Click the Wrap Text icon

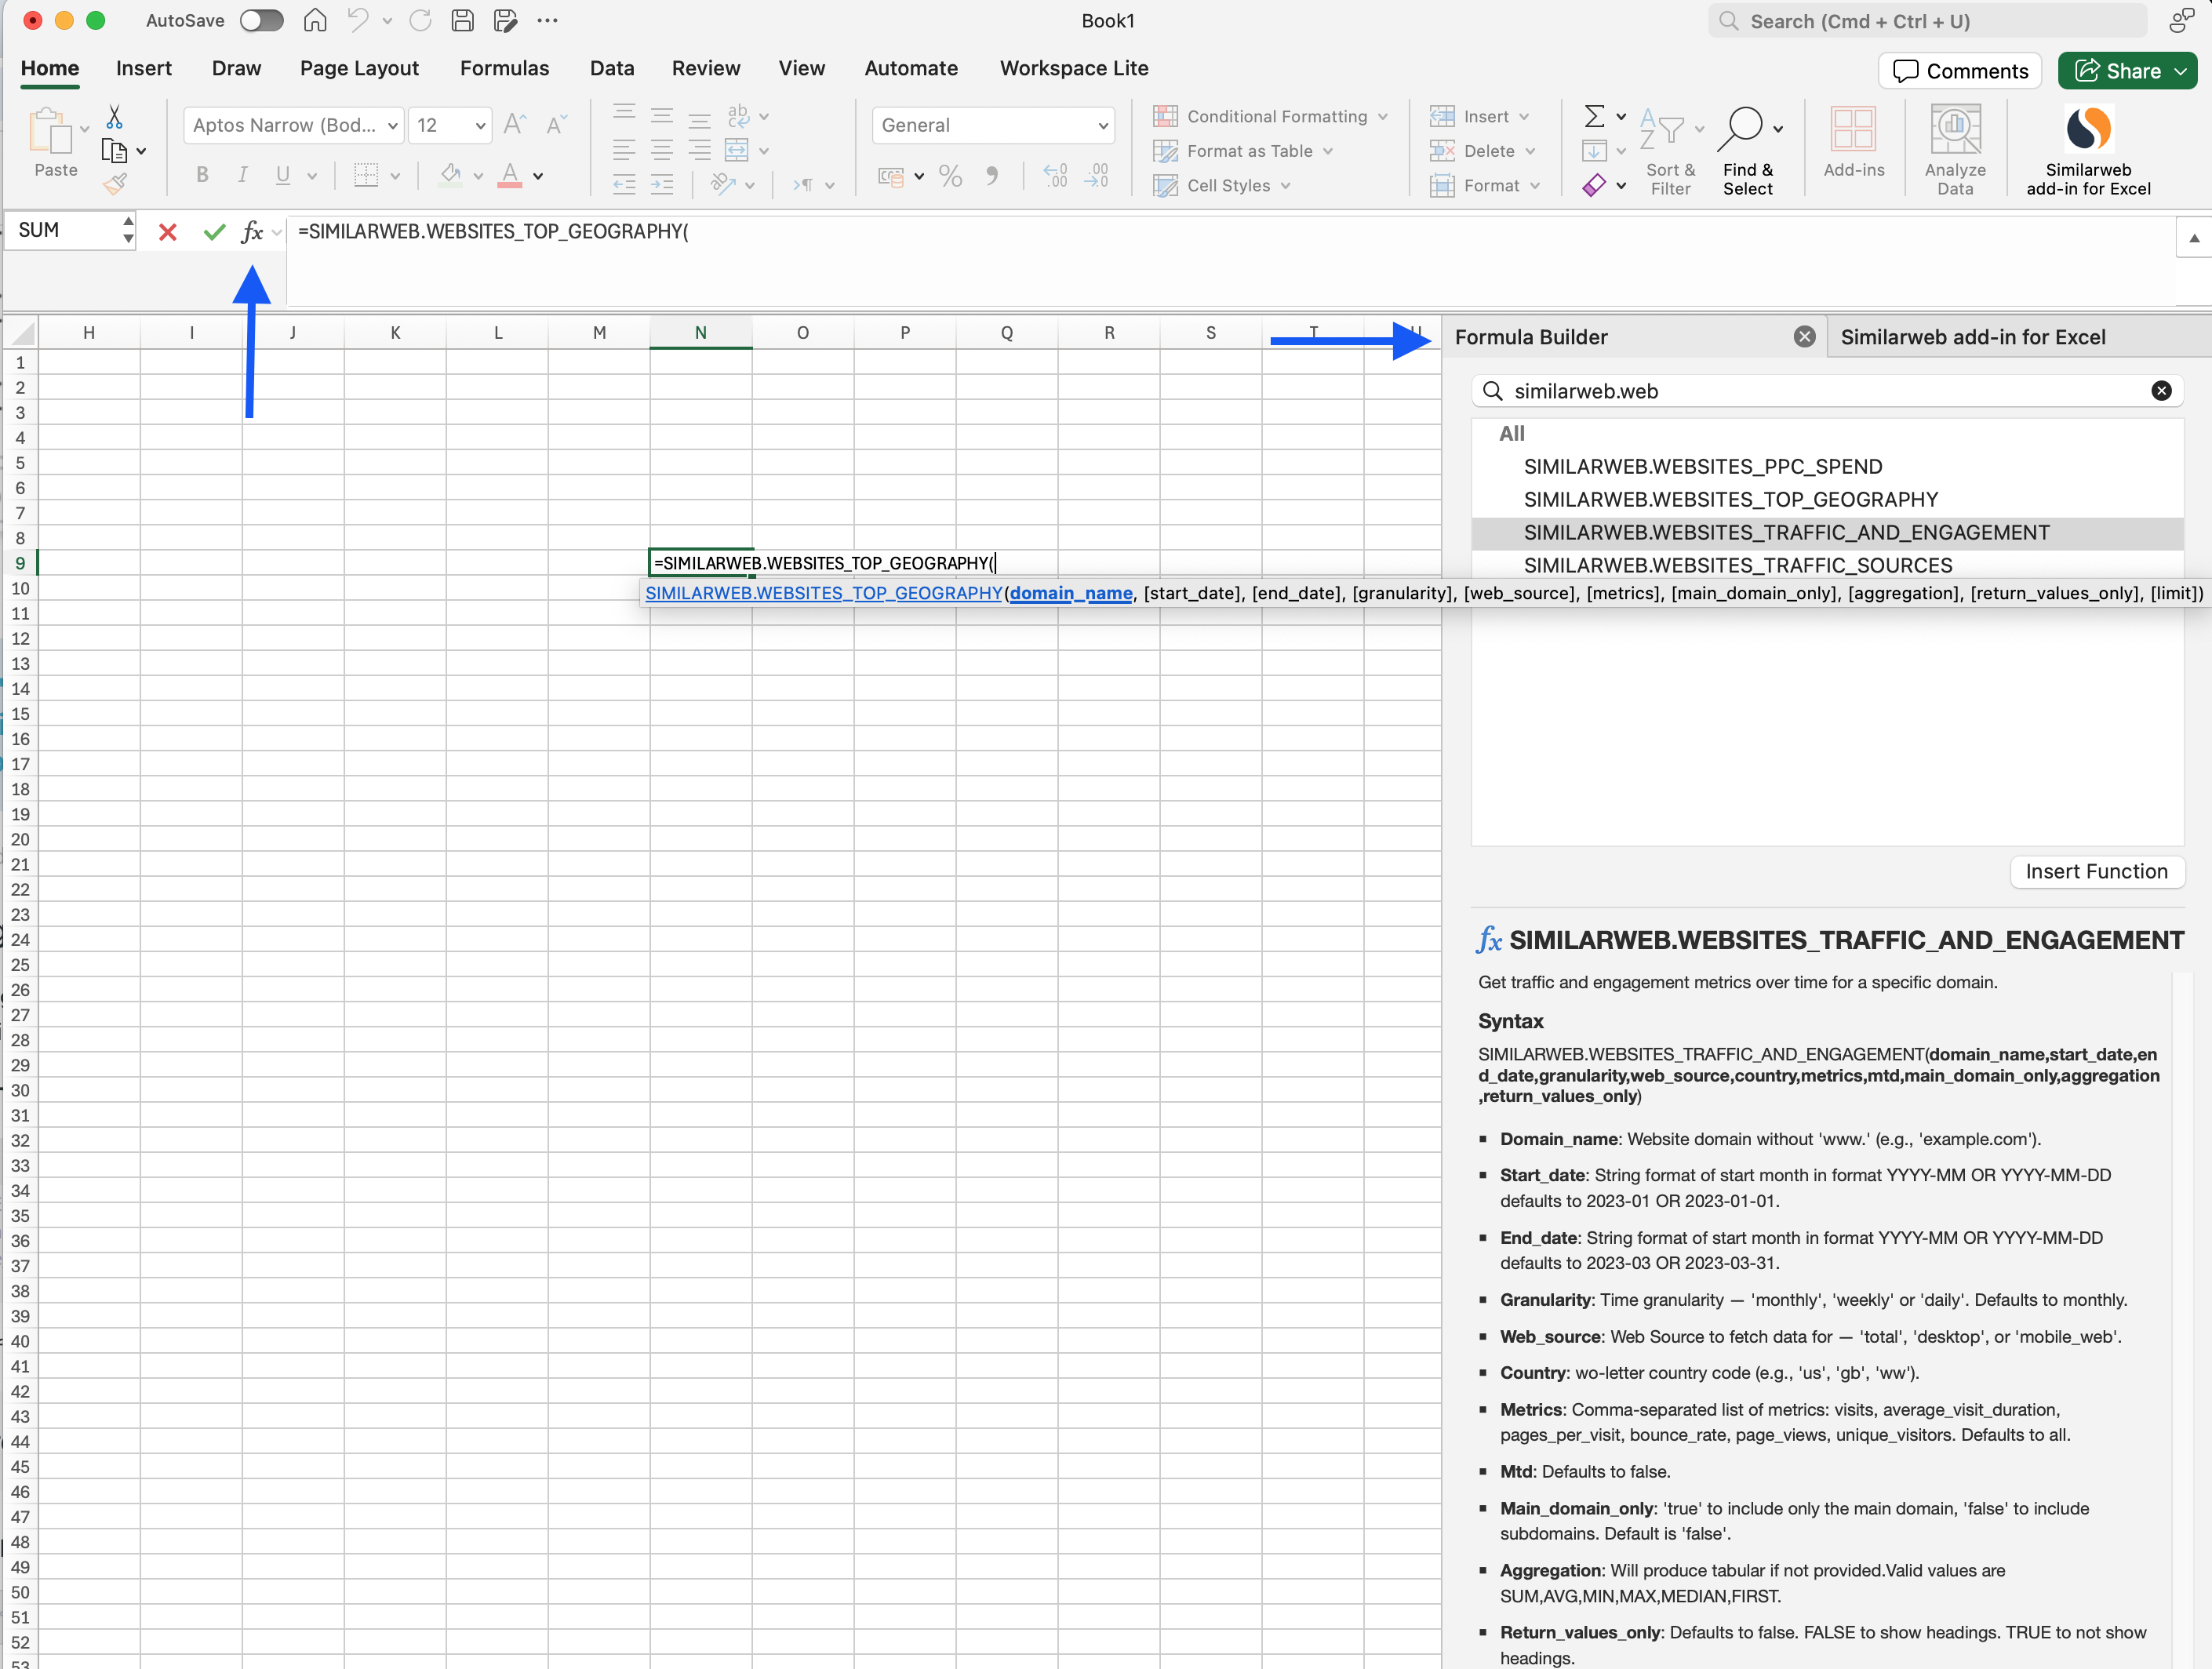click(x=737, y=117)
